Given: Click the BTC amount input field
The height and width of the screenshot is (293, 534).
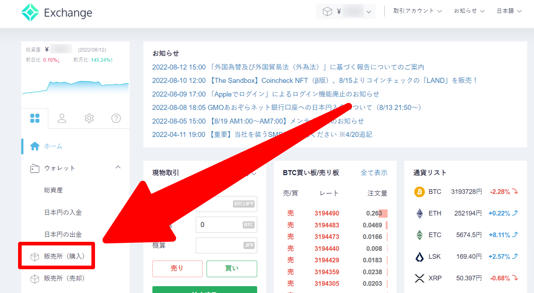Looking at the screenshot, I should pyautogui.click(x=220, y=225).
